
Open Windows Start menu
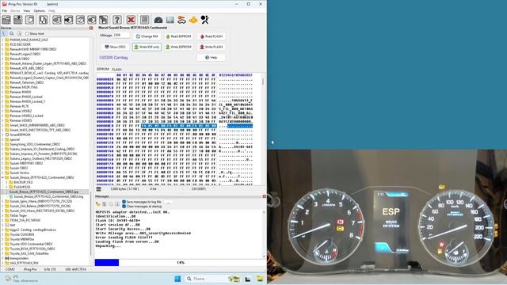point(177,279)
